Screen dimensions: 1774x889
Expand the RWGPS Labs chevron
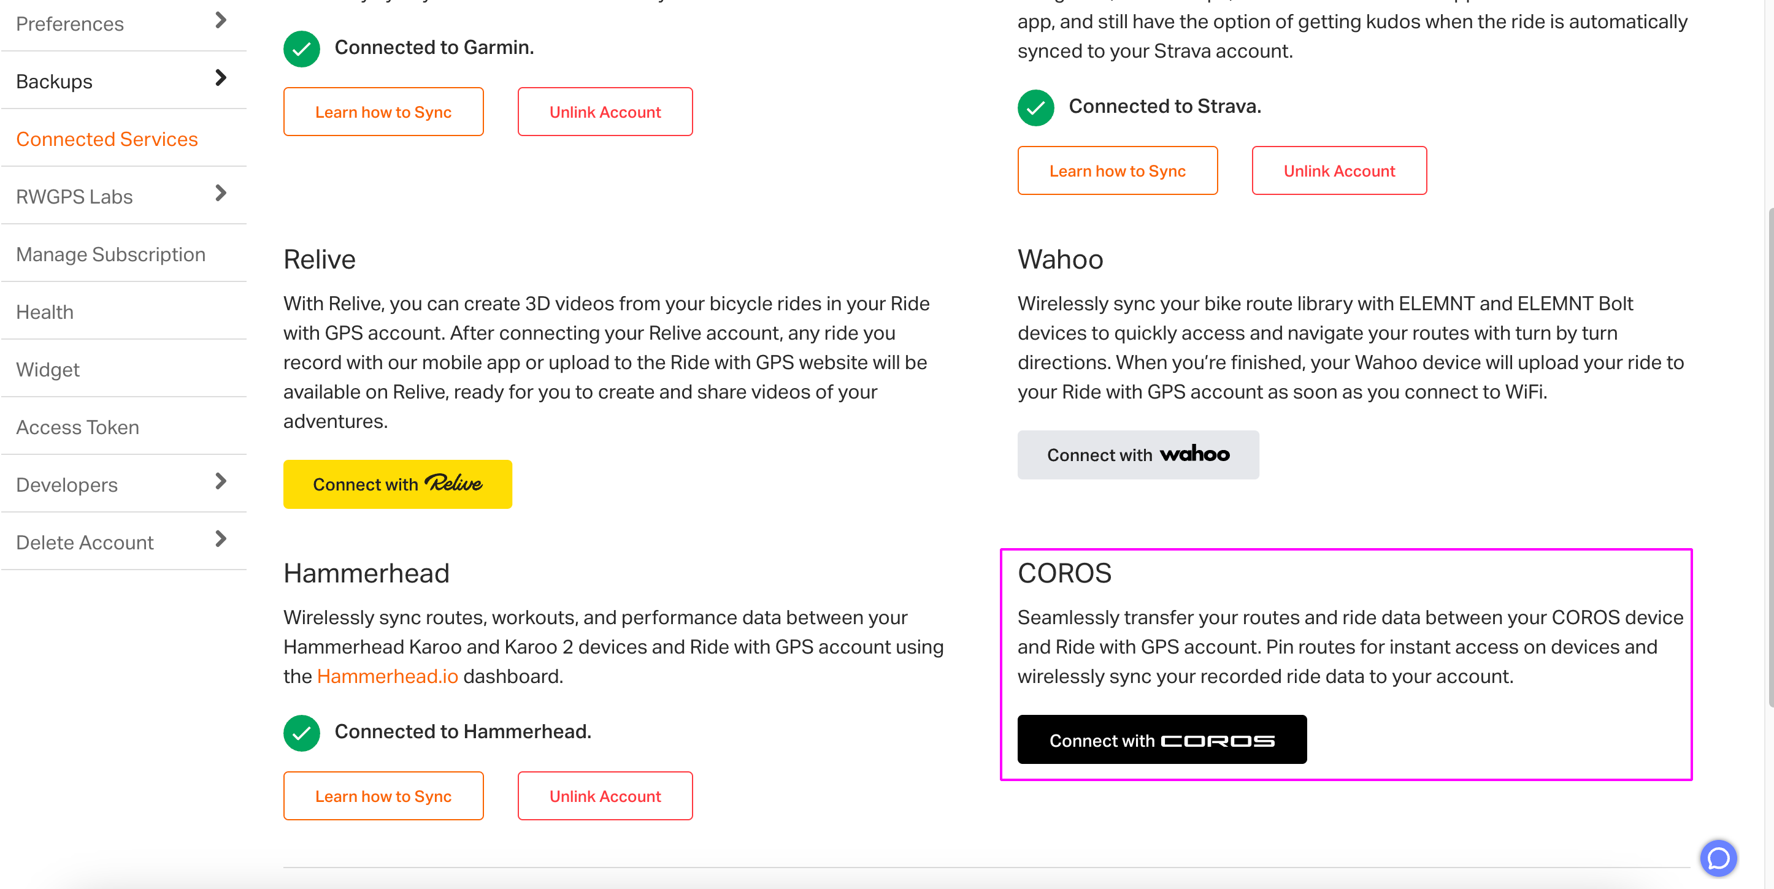[220, 193]
